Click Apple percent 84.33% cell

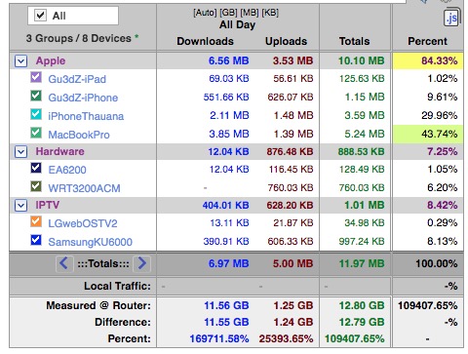pyautogui.click(x=428, y=60)
